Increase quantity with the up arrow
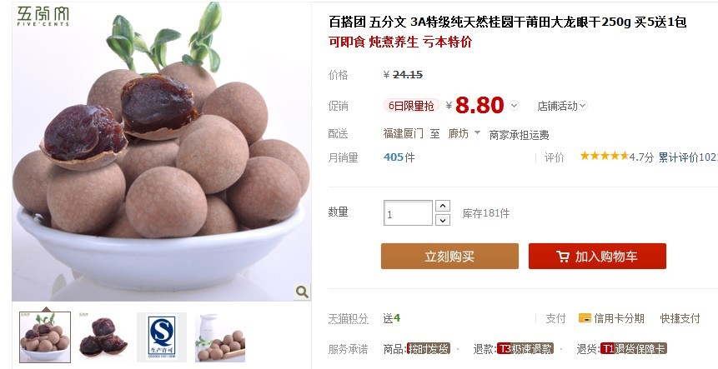Viewport: 718px width, 369px height. point(442,206)
